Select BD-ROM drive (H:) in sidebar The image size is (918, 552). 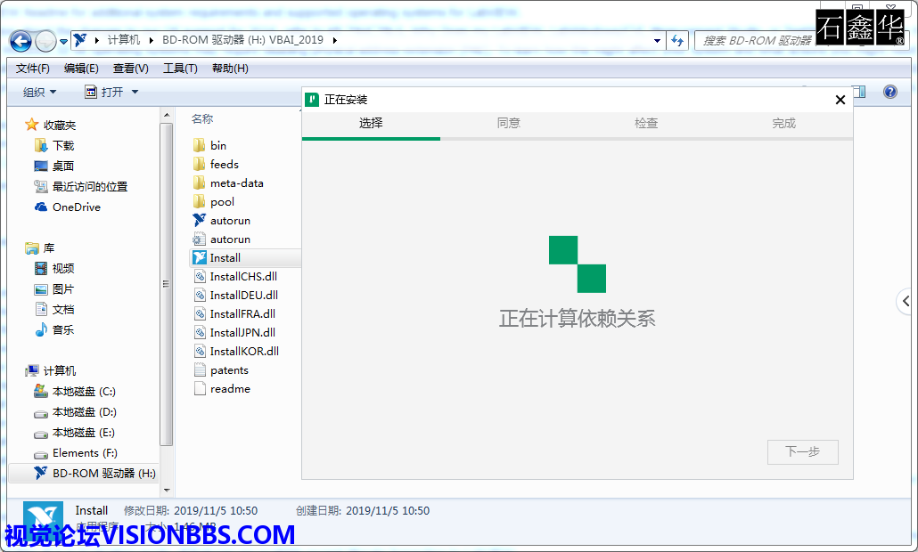pos(103,474)
